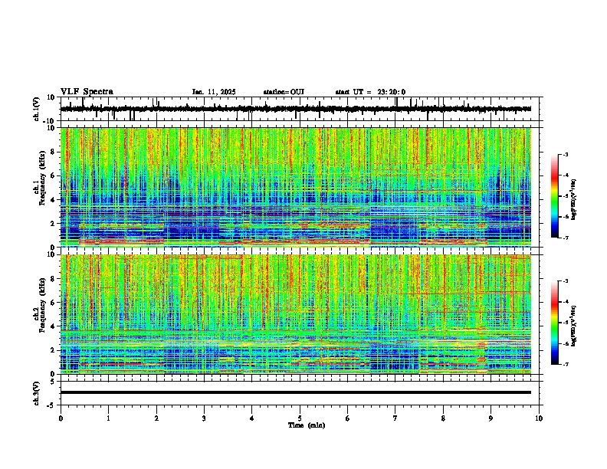Click inside the ch.2 spectrogram panel

coord(295,314)
